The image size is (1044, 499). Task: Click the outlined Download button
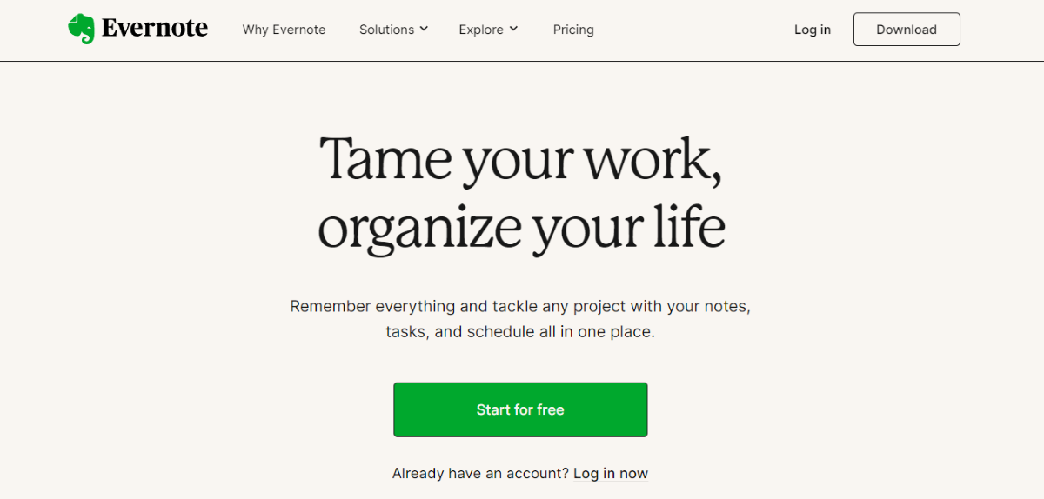[907, 30]
